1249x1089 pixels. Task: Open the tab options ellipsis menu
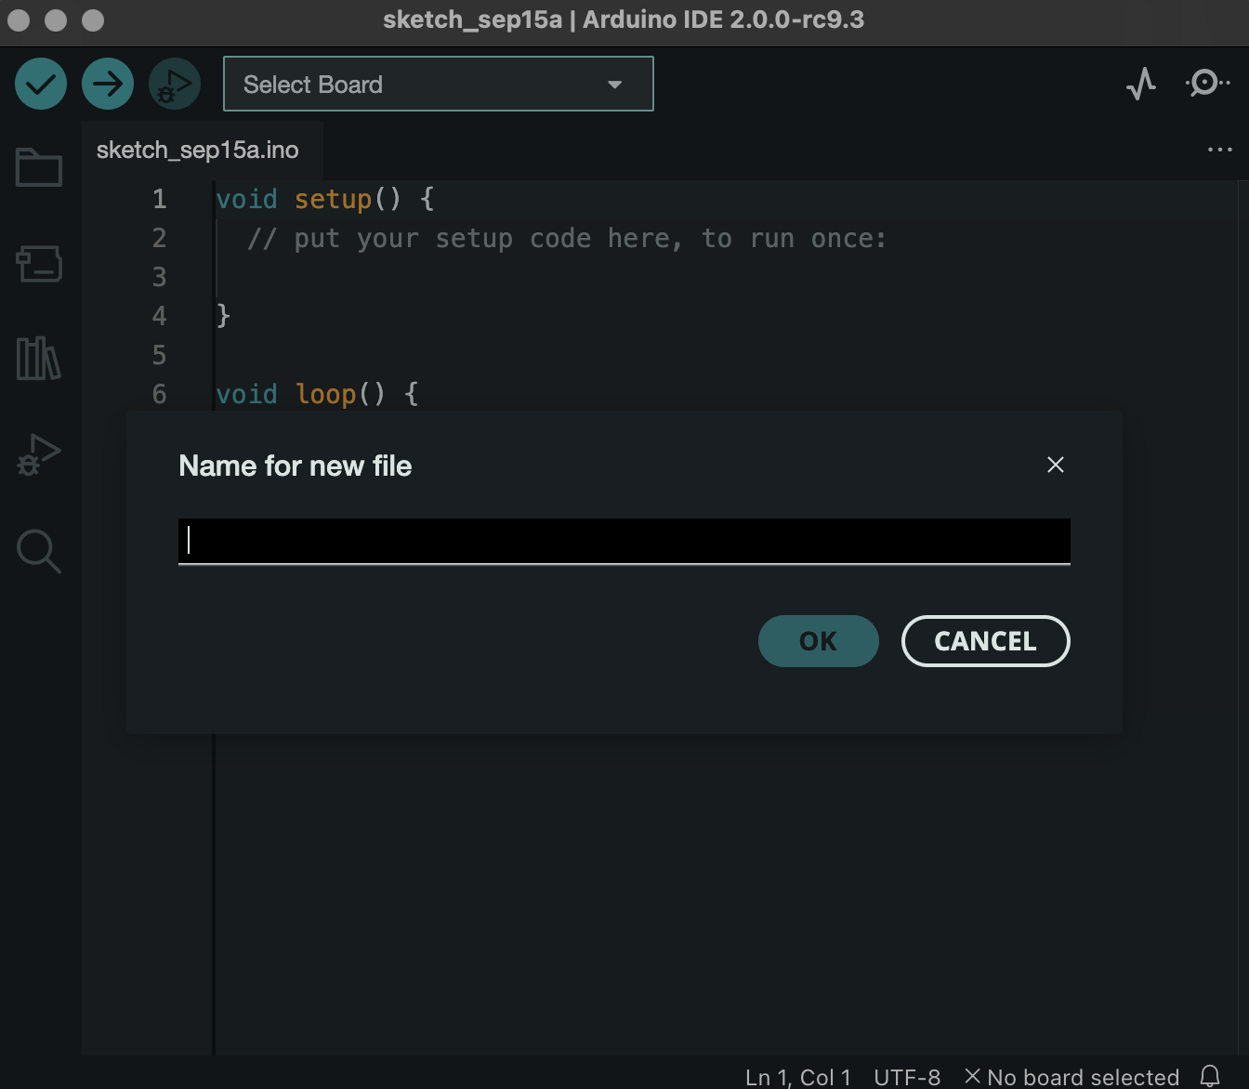pyautogui.click(x=1220, y=150)
